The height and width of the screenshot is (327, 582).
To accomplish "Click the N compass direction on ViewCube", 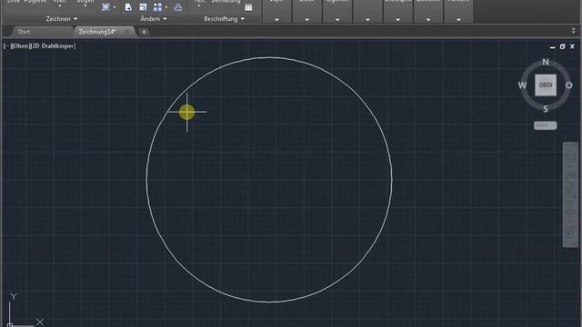I will pos(546,62).
